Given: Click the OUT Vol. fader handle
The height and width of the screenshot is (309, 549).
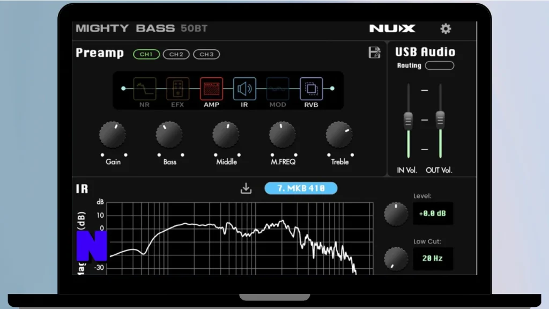Looking at the screenshot, I should [440, 120].
